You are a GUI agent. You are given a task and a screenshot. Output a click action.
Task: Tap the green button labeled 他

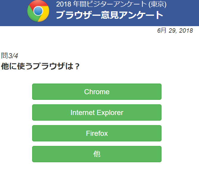pos(97,154)
